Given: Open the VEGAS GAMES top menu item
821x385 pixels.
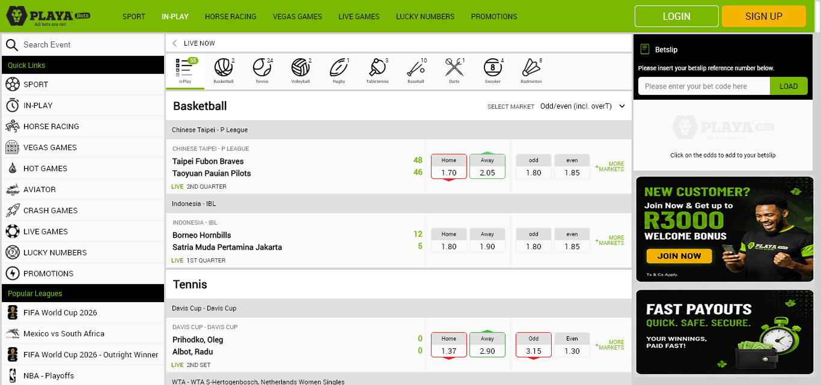Looking at the screenshot, I should [x=297, y=17].
